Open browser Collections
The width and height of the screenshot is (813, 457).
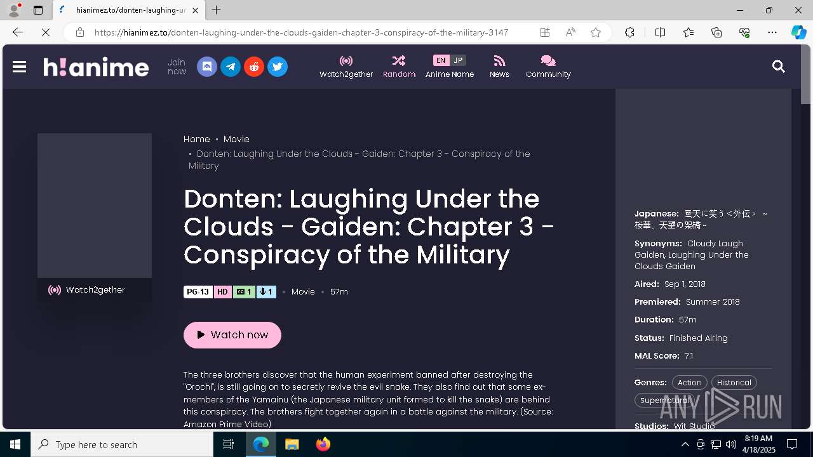(716, 32)
